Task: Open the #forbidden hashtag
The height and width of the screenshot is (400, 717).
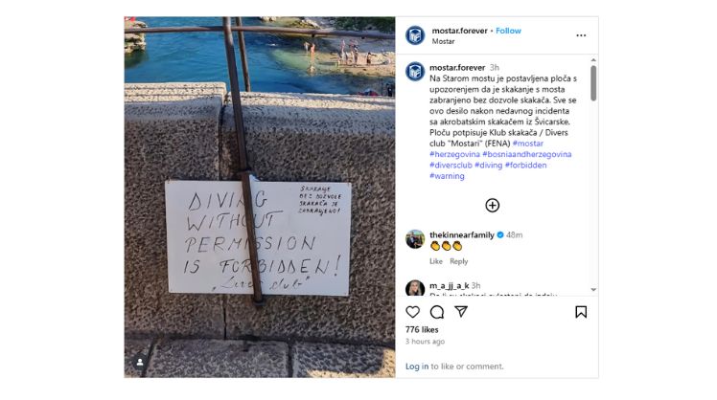Action: pyautogui.click(x=525, y=166)
